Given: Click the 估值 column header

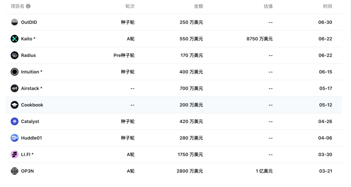Looking at the screenshot, I should point(268,6).
